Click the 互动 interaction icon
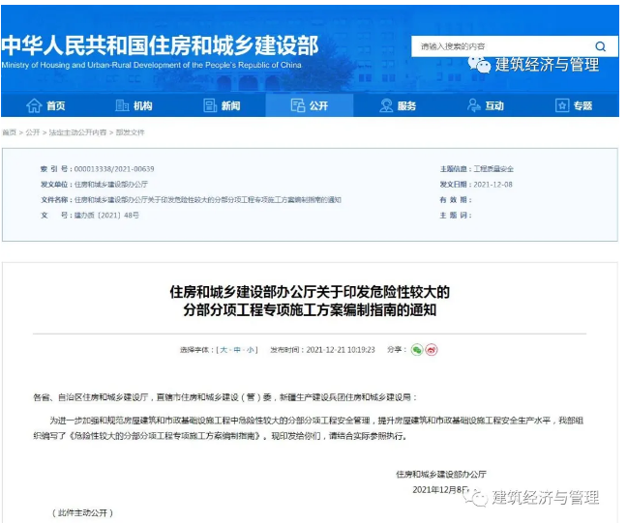Image resolution: width=627 pixels, height=523 pixels. pos(474,106)
